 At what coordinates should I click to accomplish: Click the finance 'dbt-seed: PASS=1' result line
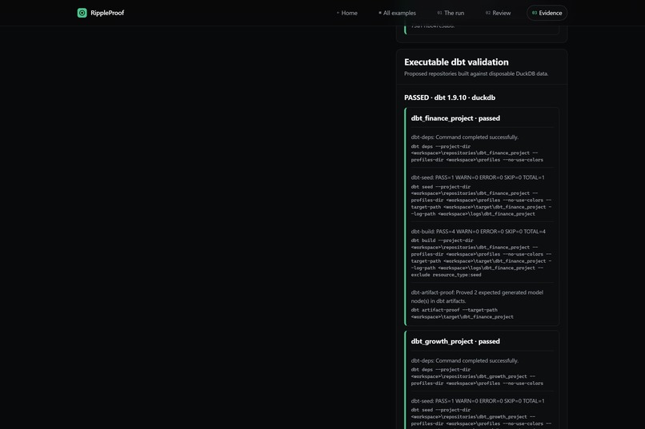[x=478, y=177]
